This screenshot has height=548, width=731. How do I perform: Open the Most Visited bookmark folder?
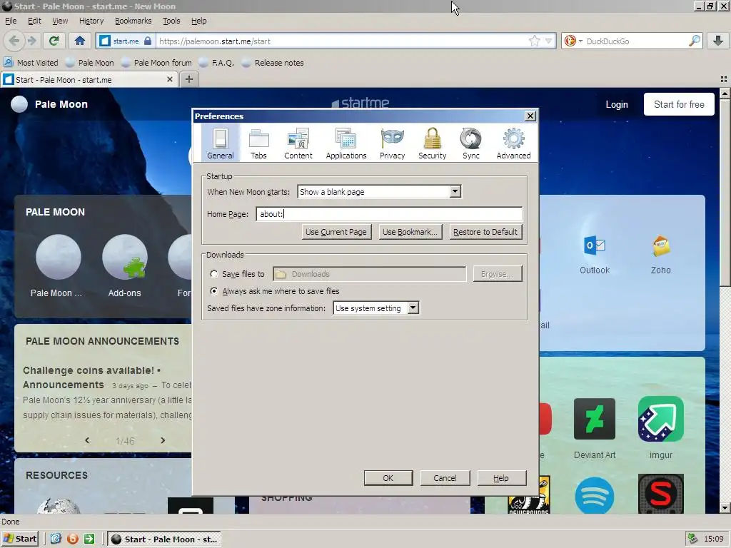(31, 63)
